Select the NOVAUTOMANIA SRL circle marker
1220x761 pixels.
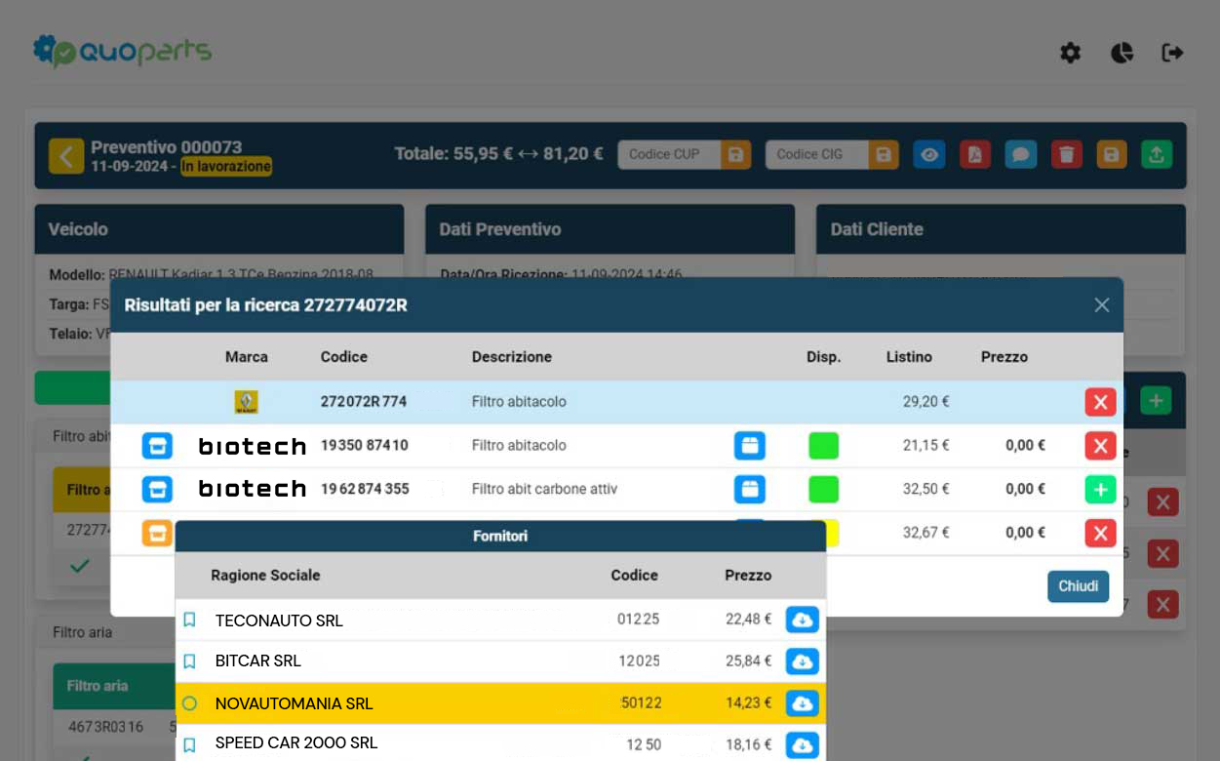click(189, 702)
